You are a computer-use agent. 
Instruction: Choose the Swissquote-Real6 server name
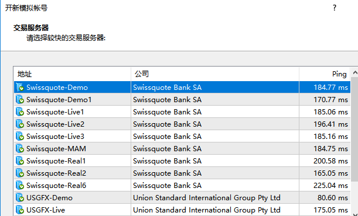(x=56, y=186)
